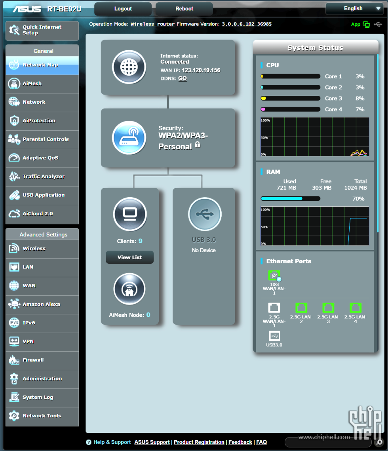The height and width of the screenshot is (451, 388).
Task: Click the Help & Support question mark icon
Action: (89, 442)
